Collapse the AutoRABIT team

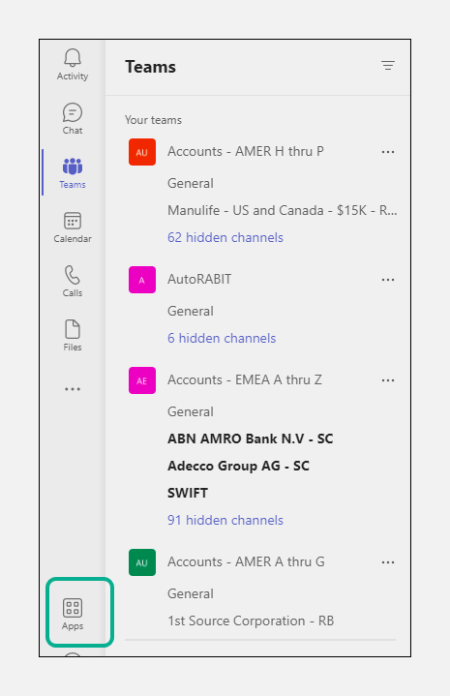[199, 279]
